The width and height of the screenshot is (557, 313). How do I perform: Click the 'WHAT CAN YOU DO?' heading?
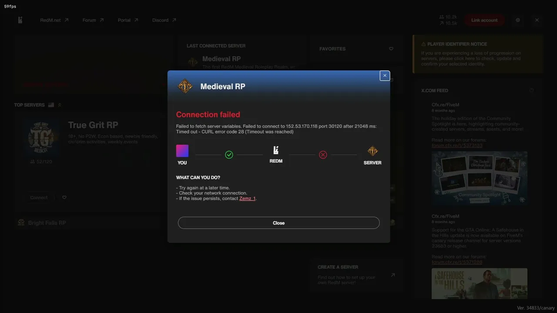click(198, 177)
